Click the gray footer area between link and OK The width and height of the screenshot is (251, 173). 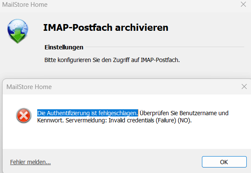pyautogui.click(x=126, y=162)
